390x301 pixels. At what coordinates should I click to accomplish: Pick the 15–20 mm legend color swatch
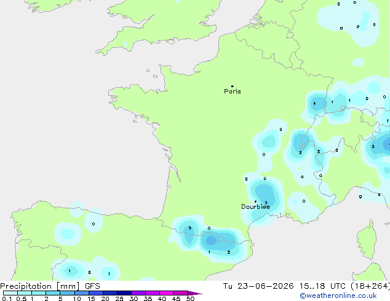coord(96,293)
